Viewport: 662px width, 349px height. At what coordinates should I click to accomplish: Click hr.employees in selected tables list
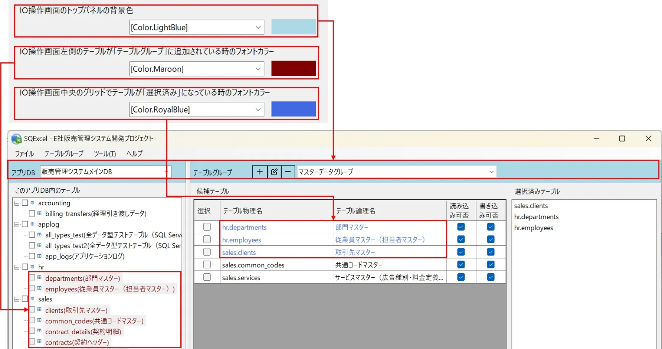click(534, 228)
